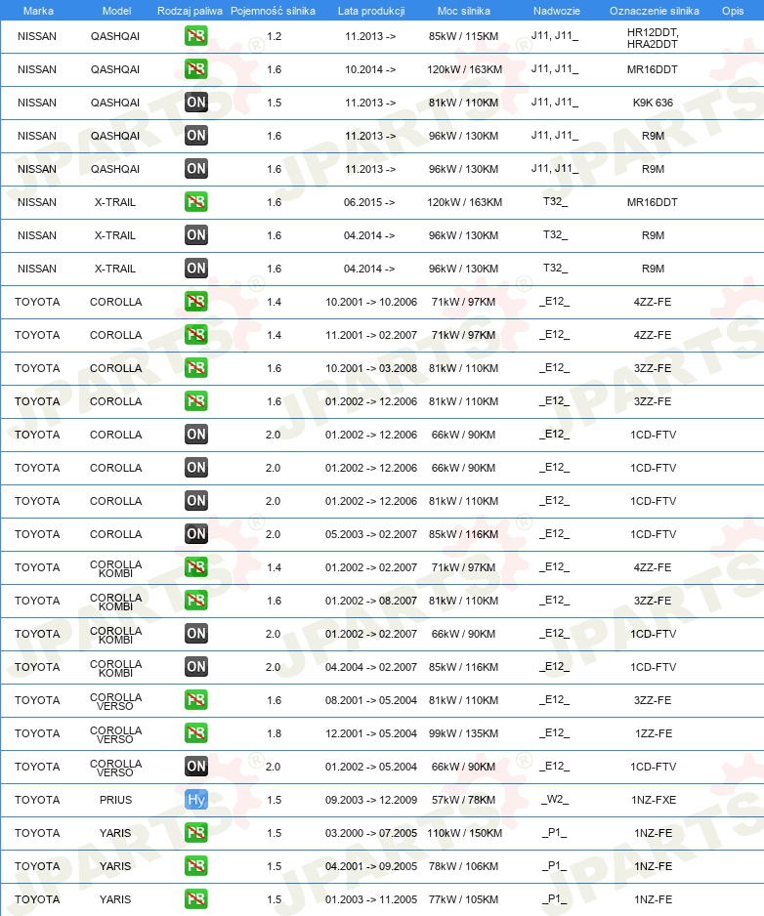Click the 77kW / 105KM power cell

pos(463,899)
